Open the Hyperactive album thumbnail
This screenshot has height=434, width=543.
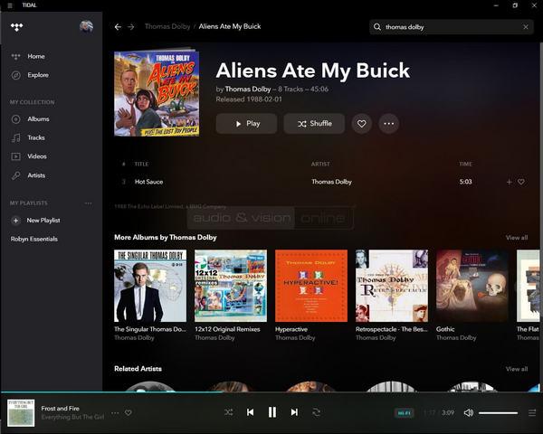pyautogui.click(x=310, y=286)
